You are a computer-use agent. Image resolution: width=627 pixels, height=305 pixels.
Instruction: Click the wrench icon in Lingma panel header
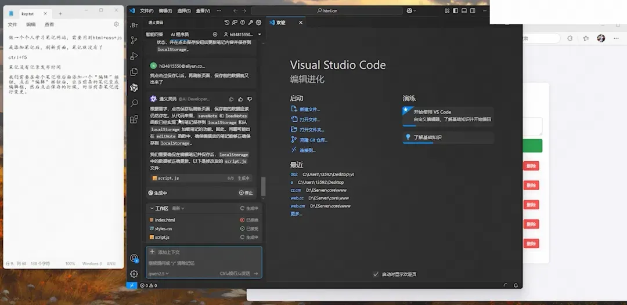251,23
